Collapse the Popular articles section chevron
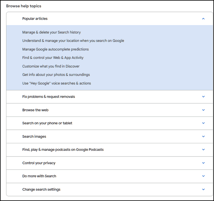 pyautogui.click(x=203, y=19)
